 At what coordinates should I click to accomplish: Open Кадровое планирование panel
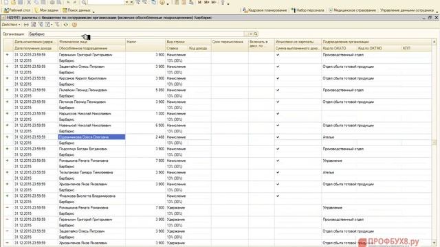pyautogui.click(x=265, y=10)
